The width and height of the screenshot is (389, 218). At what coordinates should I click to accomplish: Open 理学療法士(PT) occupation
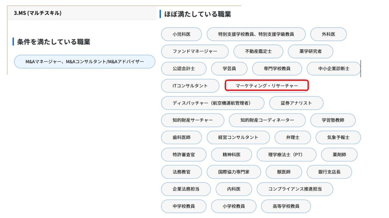pyautogui.click(x=286, y=155)
